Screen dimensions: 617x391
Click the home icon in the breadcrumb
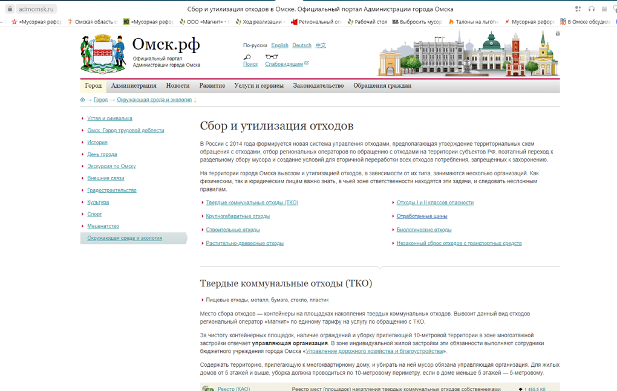click(83, 100)
